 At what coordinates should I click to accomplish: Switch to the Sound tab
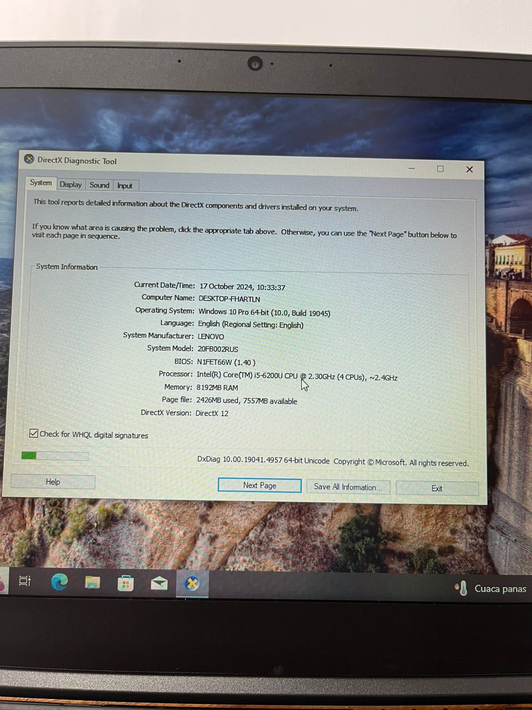tap(99, 185)
